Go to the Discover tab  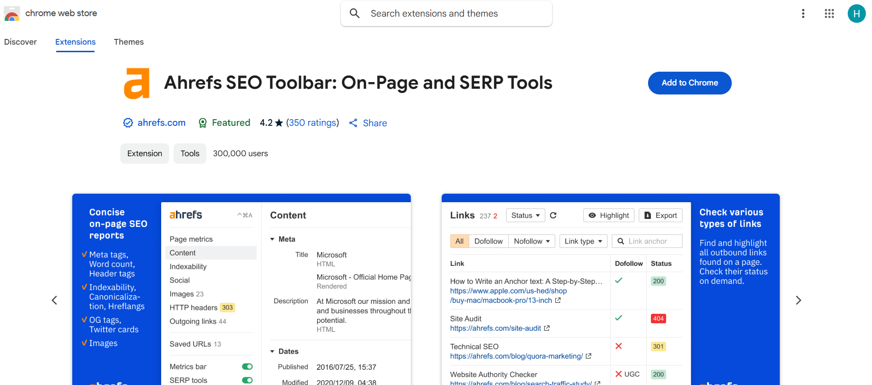pos(20,42)
